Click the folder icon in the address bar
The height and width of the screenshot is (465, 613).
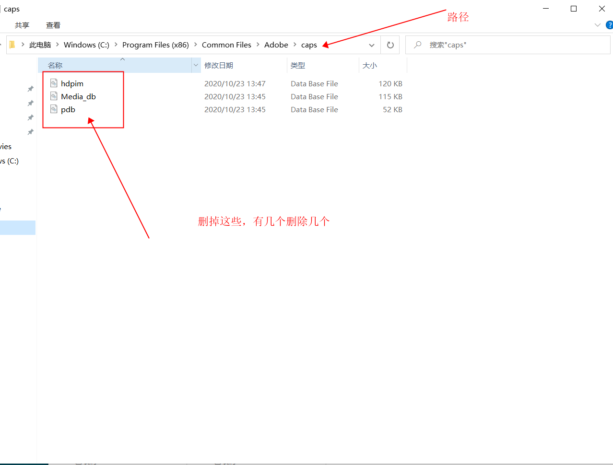[12, 45]
